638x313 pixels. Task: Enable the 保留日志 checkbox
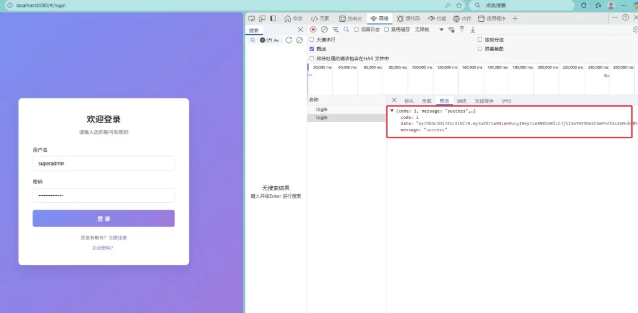point(356,29)
